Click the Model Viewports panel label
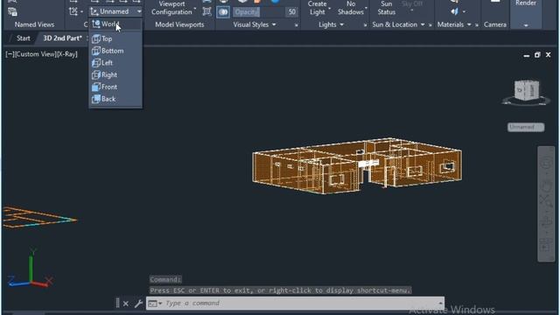The width and height of the screenshot is (560, 315). tap(179, 24)
